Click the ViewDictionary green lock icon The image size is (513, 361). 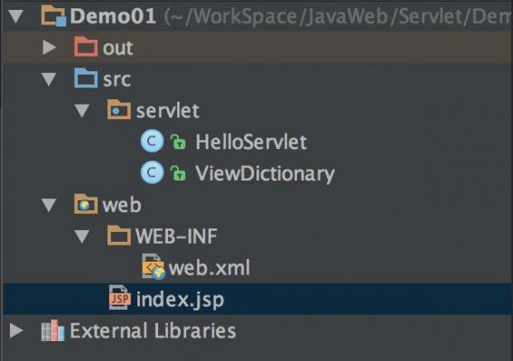pos(178,173)
